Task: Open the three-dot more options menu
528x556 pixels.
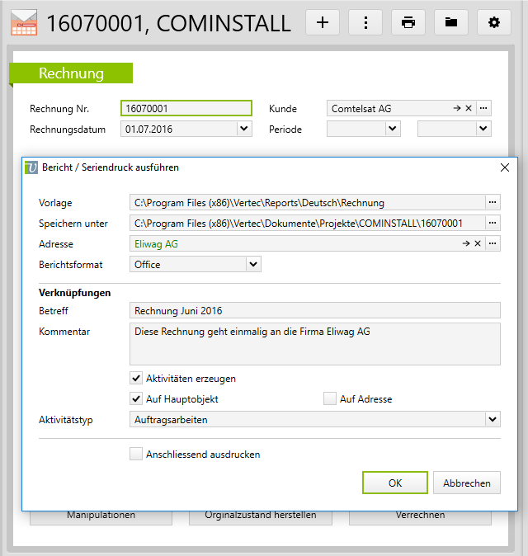Action: (x=365, y=23)
